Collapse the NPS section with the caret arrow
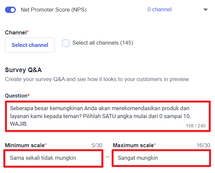 [205, 10]
